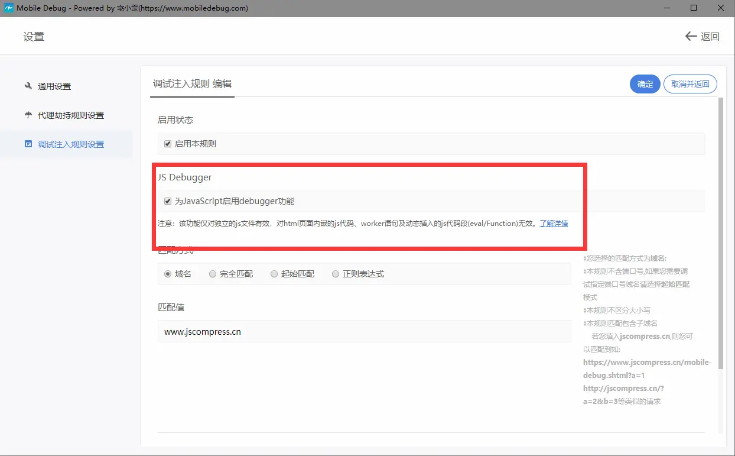Select the 完全匹配 radio button
Image resolution: width=735 pixels, height=456 pixels.
coord(213,274)
